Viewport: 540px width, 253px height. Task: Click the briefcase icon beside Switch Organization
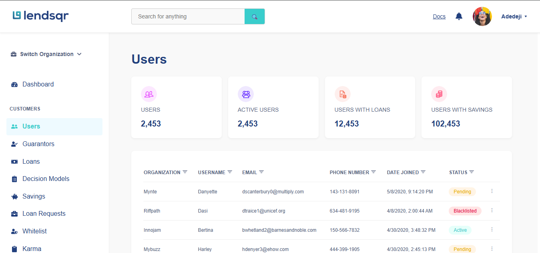click(x=14, y=54)
